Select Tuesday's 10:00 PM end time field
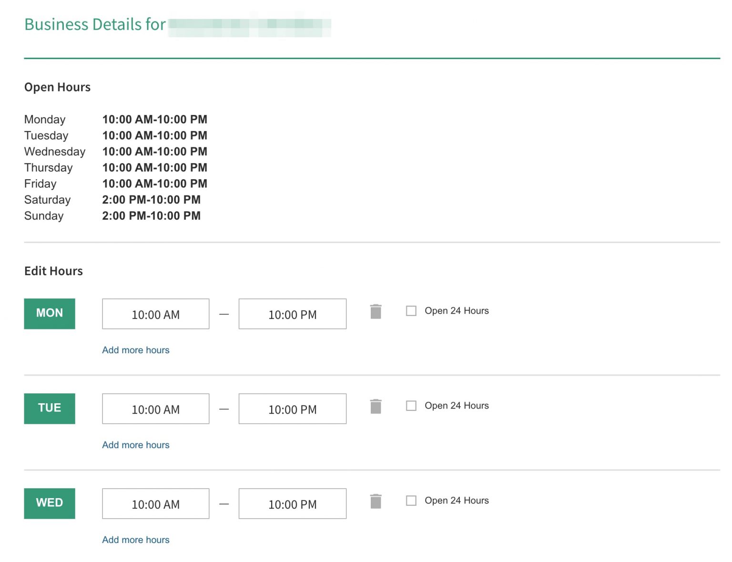This screenshot has height=562, width=732. pos(292,409)
